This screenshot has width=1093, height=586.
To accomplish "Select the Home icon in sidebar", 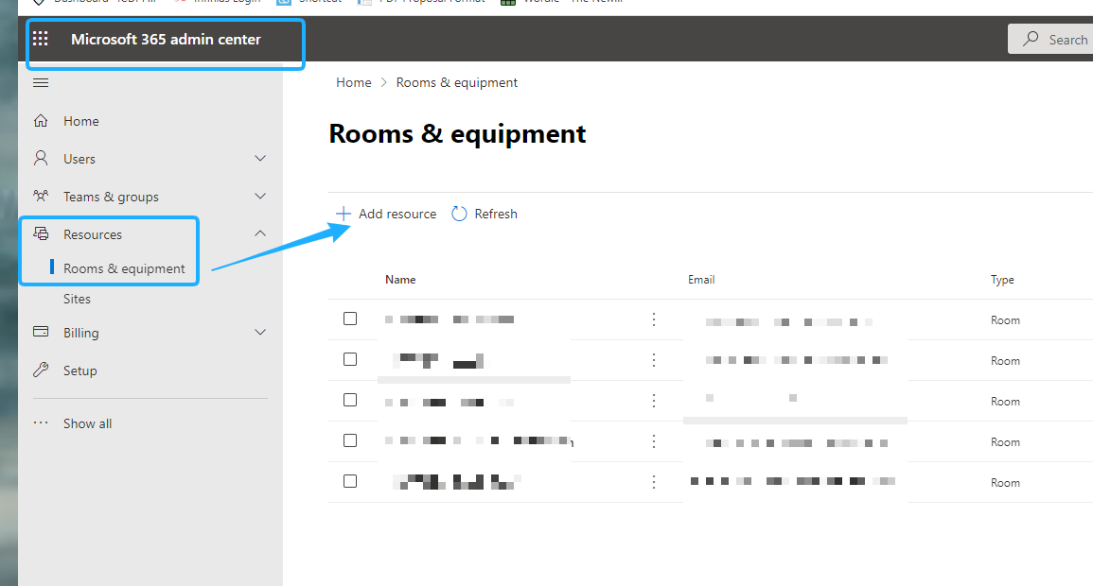I will coord(42,120).
